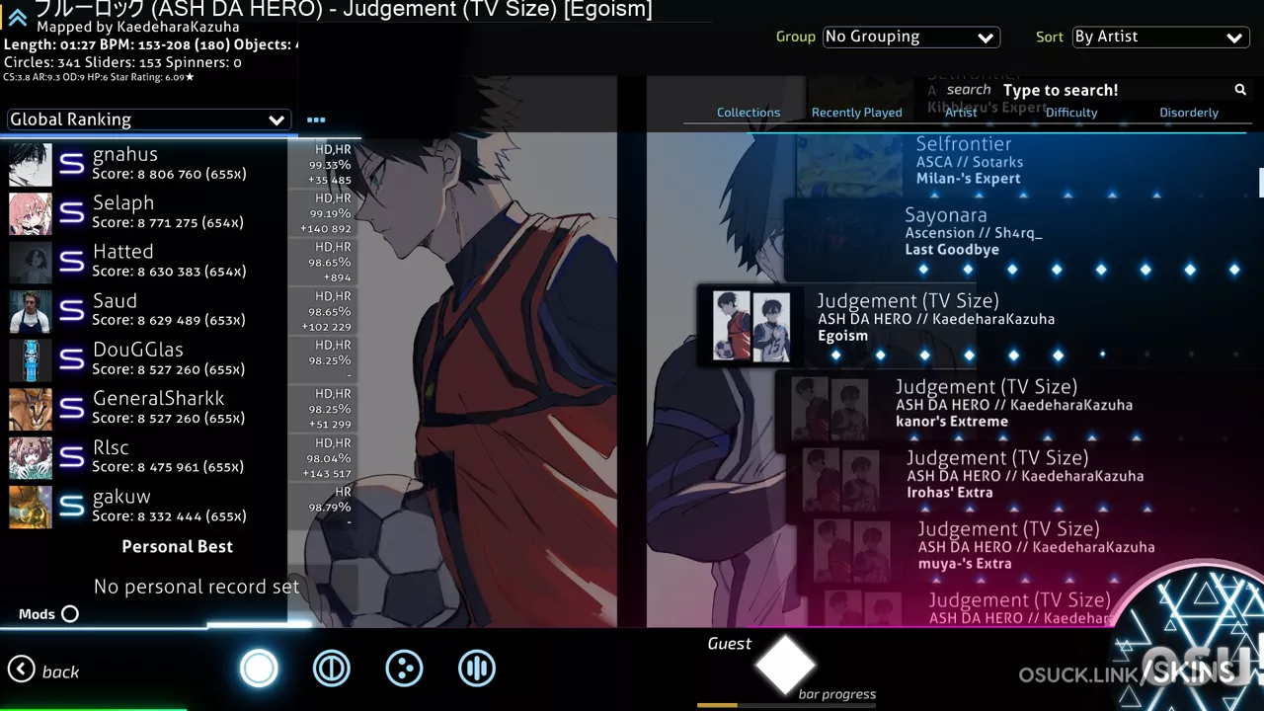Click gakuw's avatar in the leaderboard
Viewport: 1264px width, 711px height.
[31, 507]
